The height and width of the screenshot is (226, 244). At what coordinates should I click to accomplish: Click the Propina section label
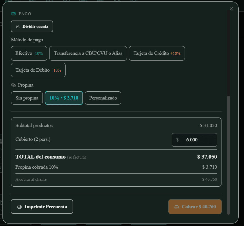(26, 85)
